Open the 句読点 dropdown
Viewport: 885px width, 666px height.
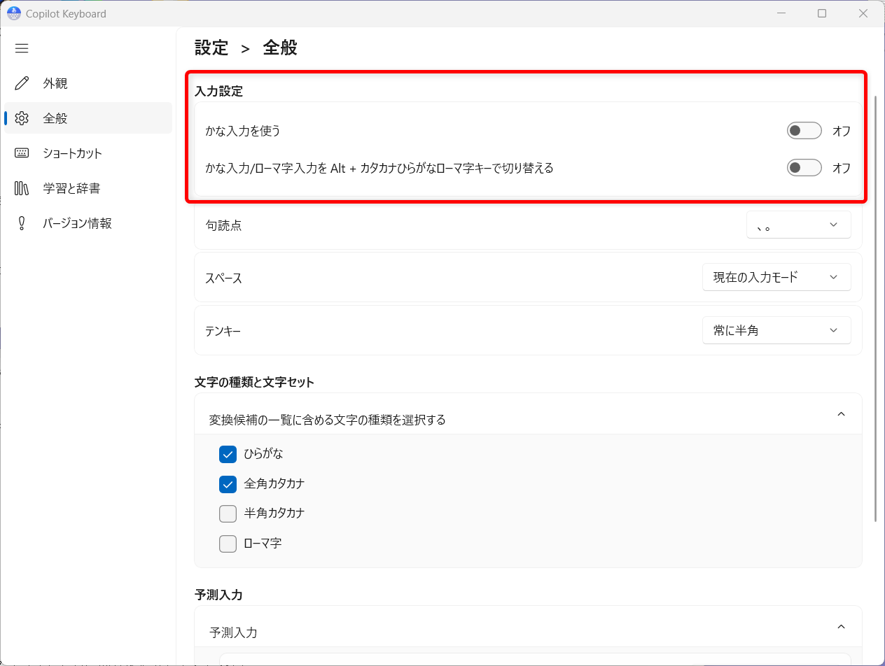[x=799, y=225]
